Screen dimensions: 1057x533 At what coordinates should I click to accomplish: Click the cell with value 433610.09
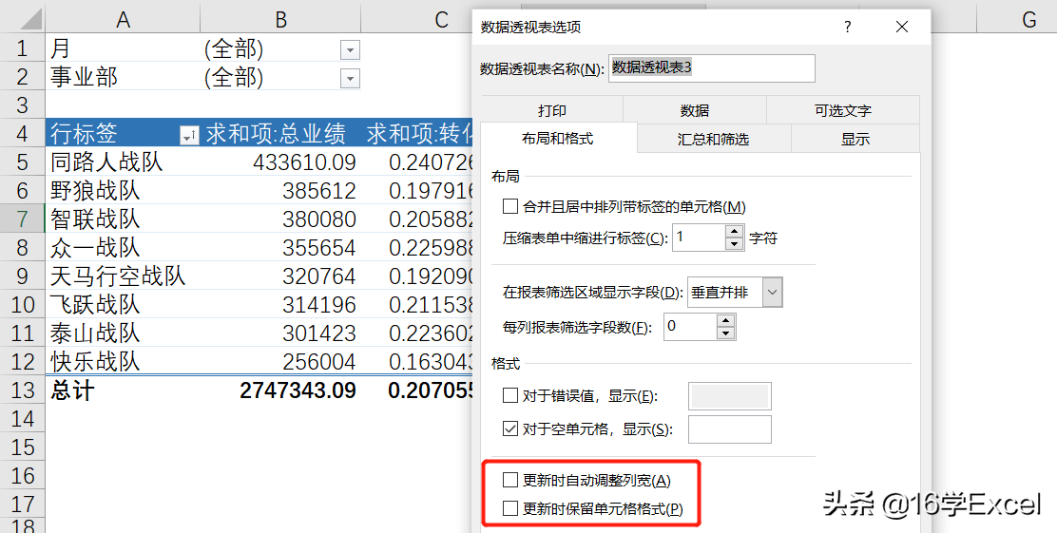pyautogui.click(x=280, y=162)
